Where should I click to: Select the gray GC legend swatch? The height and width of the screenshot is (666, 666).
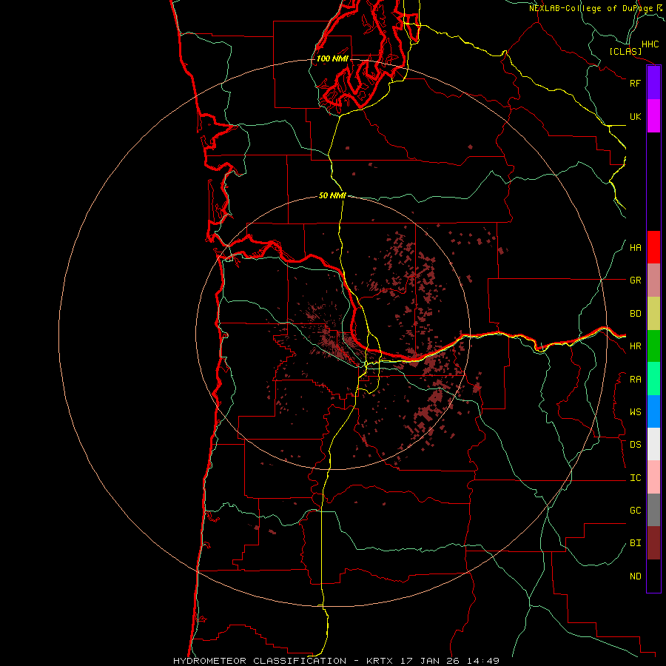pyautogui.click(x=653, y=510)
